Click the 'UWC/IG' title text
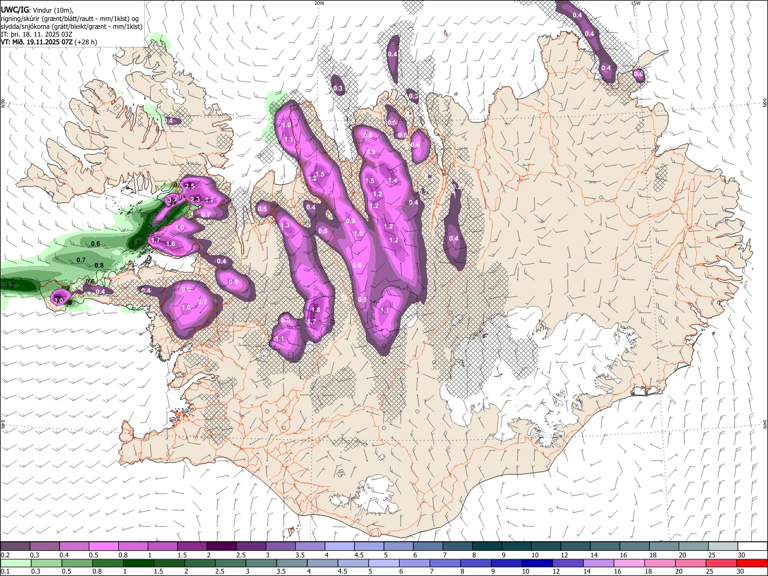The height and width of the screenshot is (576, 768). pos(14,10)
